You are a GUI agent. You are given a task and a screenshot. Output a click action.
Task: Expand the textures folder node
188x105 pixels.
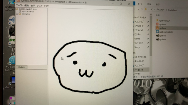17,14
